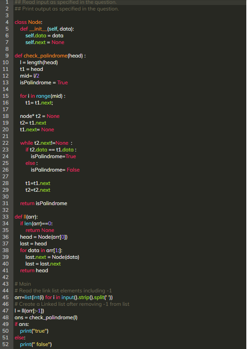Click 'def check_palindrome(head) :' line

pos(50,56)
